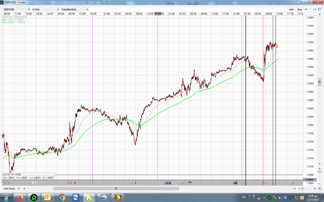324x202 pixels.
Task: Click the print chart icon
Action: [315, 9]
